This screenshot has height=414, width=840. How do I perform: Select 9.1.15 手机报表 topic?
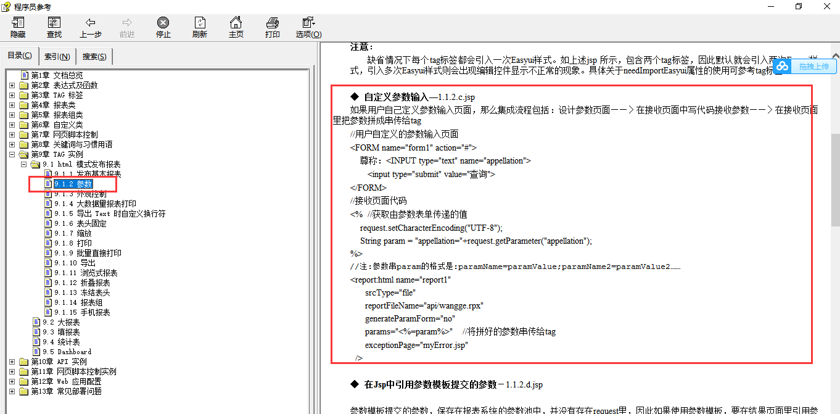82,312
